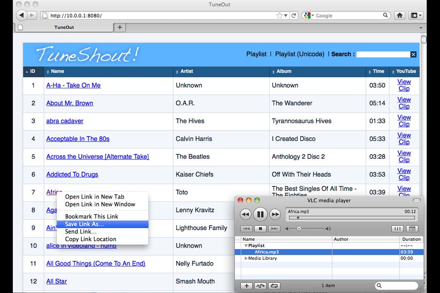Sort the table by ID column
This screenshot has height=293, width=440.
33,71
